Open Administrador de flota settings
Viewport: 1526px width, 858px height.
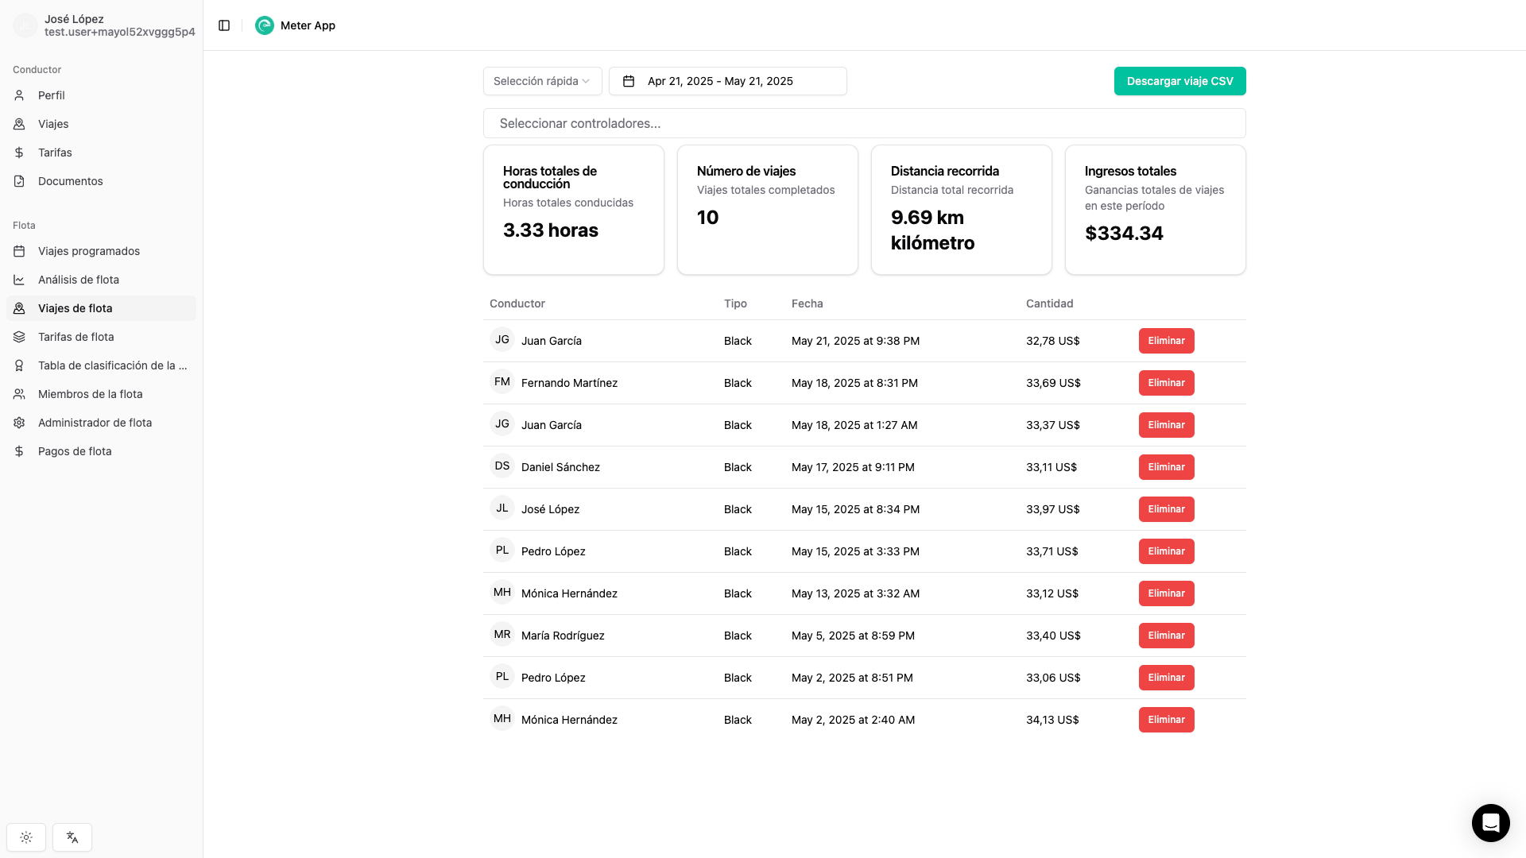click(95, 423)
